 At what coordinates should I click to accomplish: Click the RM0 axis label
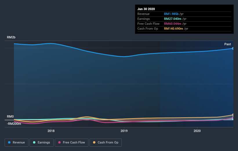(x=10, y=116)
